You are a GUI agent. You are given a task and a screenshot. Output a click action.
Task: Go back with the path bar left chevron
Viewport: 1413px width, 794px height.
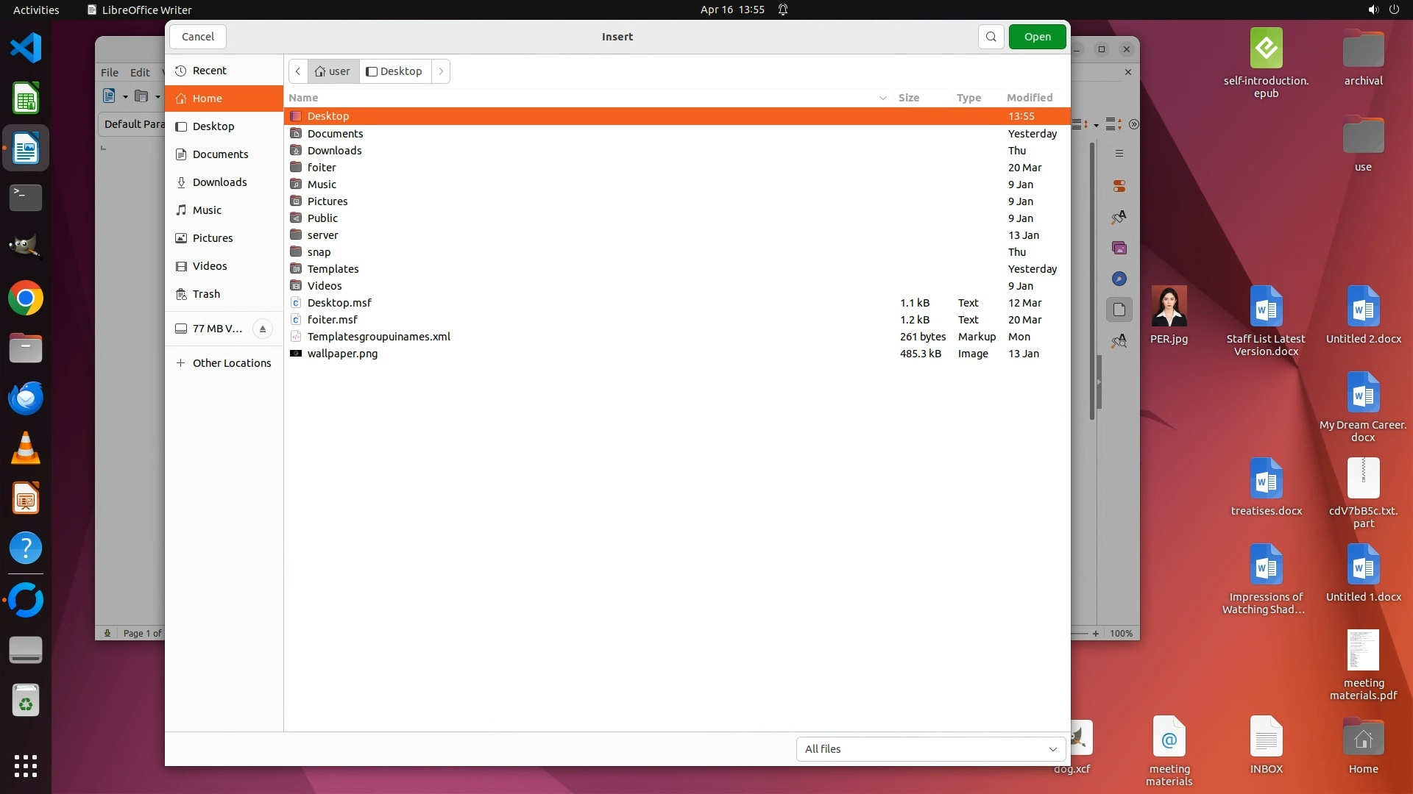pos(297,71)
